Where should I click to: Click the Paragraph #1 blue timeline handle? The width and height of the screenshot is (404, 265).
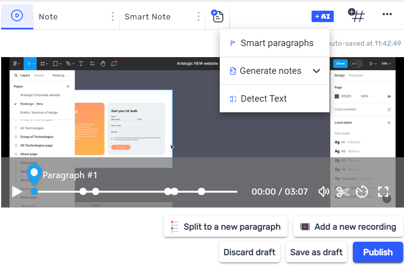point(34,191)
